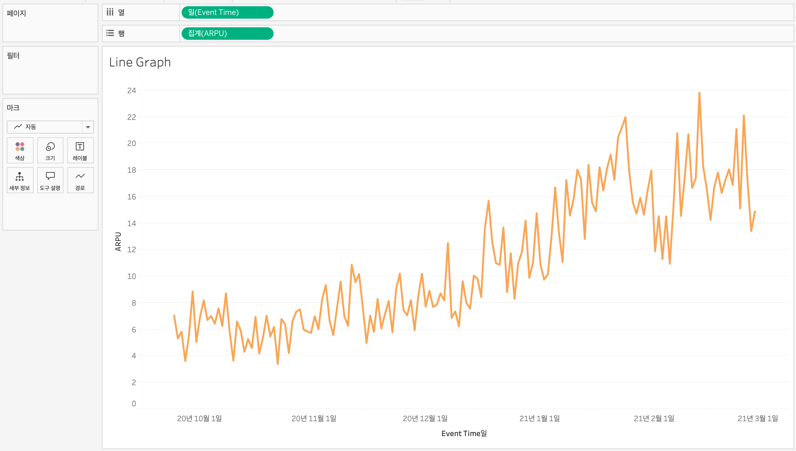Expand the mark type dropdown arrow
796x451 pixels.
[x=88, y=127]
